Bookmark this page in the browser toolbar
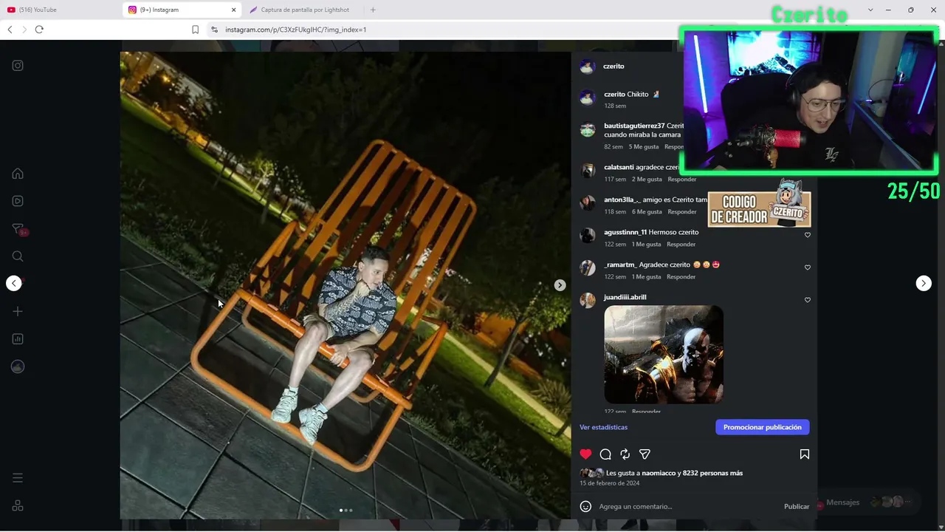Viewport: 945px width, 532px height. click(195, 30)
